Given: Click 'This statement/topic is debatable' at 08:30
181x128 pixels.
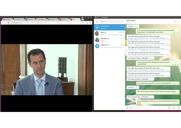Looking at the screenshot, I should (140, 79).
